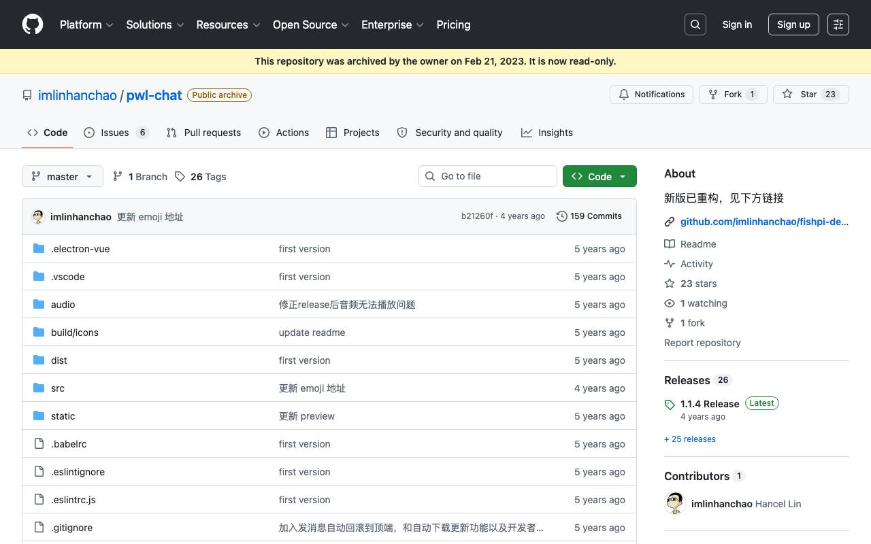Click the star icon to star repository
The width and height of the screenshot is (871, 544).
click(787, 95)
